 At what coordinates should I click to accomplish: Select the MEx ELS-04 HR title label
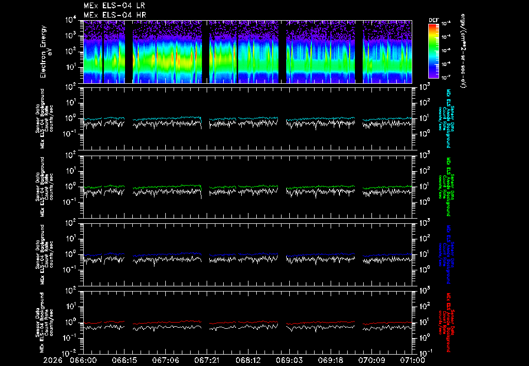(115, 15)
